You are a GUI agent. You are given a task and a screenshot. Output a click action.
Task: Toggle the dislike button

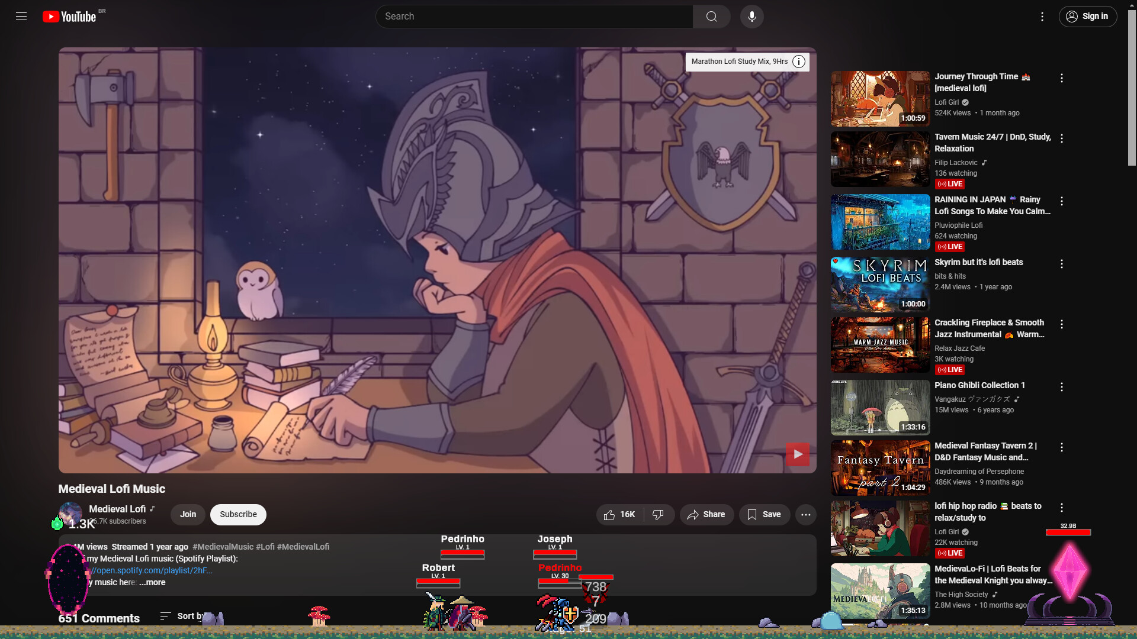pyautogui.click(x=659, y=514)
